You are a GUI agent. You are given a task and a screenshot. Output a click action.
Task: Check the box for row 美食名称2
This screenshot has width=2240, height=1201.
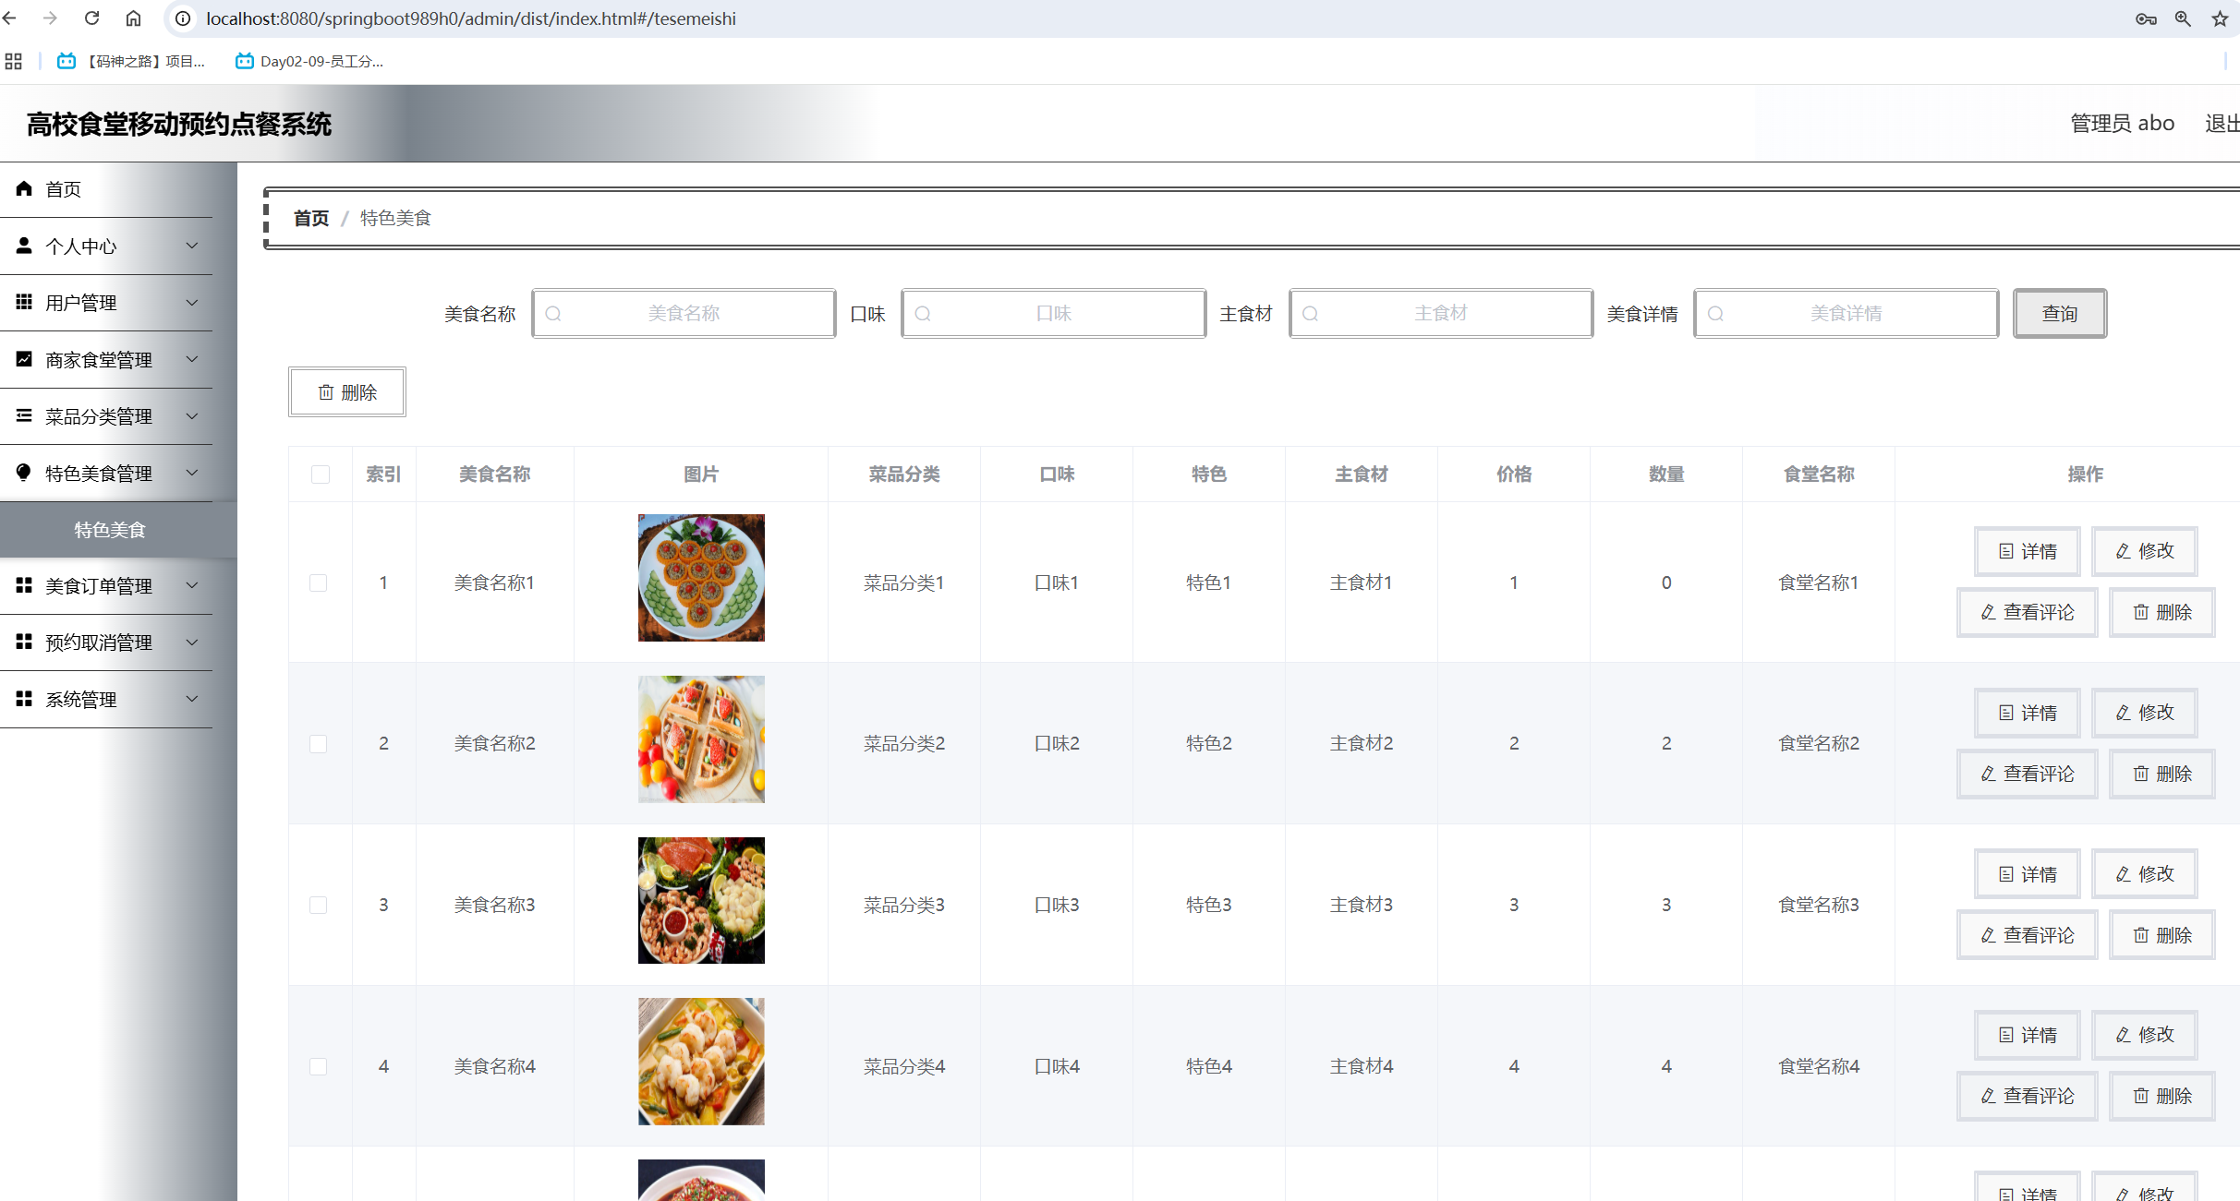pos(318,744)
